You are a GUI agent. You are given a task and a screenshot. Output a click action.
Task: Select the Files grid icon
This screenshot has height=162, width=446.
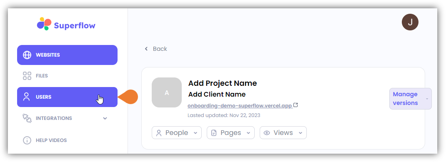pyautogui.click(x=27, y=76)
